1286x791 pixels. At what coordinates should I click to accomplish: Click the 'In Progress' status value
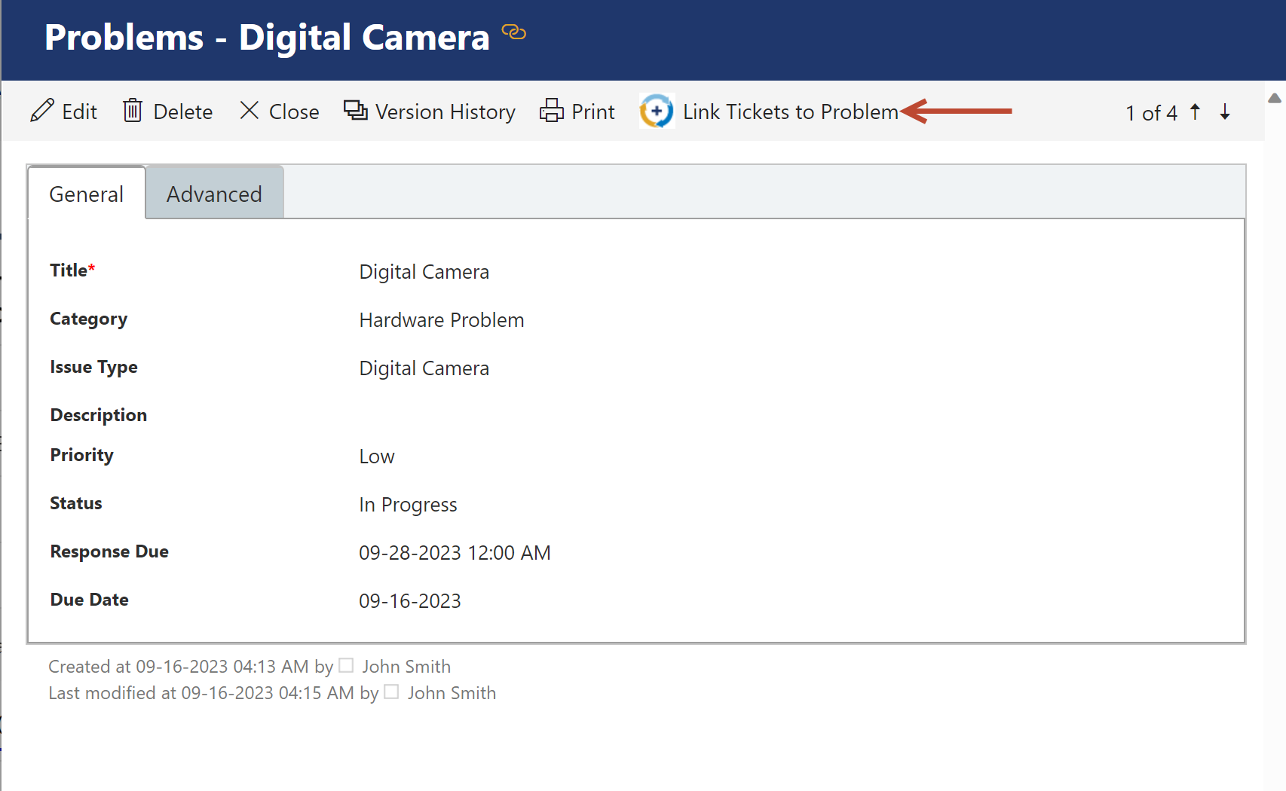(408, 505)
